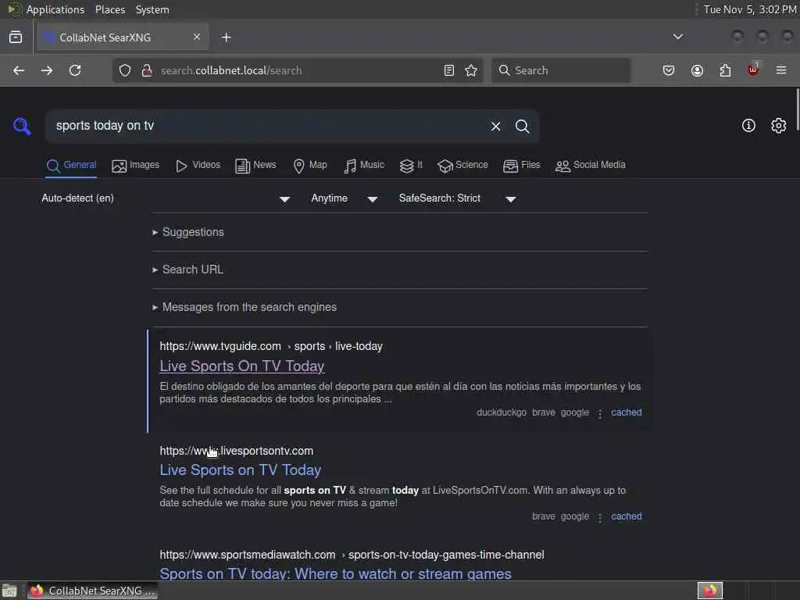This screenshot has height=600, width=800.
Task: Open the Firefox account icon
Action: [697, 70]
